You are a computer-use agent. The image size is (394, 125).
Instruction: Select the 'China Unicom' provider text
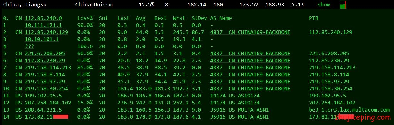click(94, 5)
